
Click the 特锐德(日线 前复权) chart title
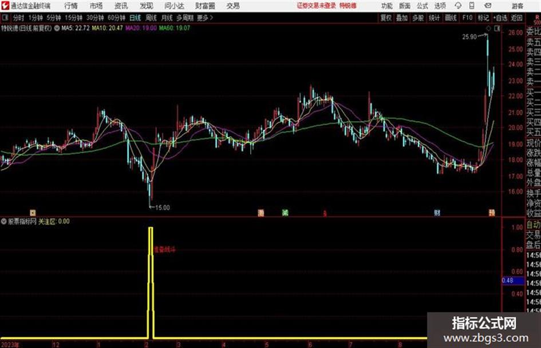click(26, 28)
